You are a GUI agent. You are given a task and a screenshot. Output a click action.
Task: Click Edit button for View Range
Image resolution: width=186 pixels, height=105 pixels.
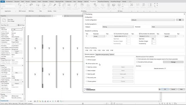click(x=17, y=73)
